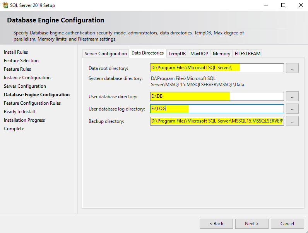308x233 pixels.
Task: Click in the Backup directory field
Action: [217, 121]
